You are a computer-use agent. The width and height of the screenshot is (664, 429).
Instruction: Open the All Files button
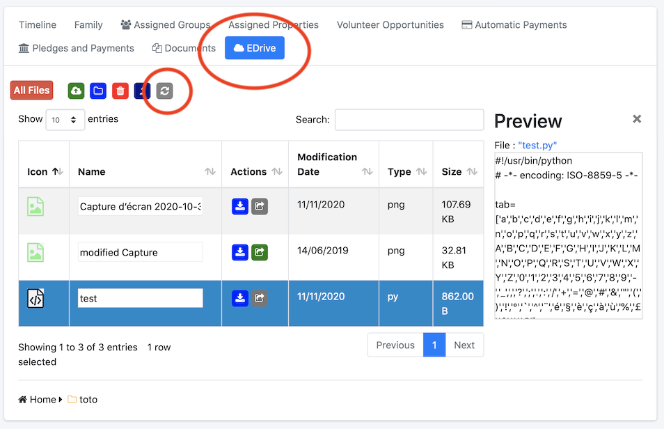[x=32, y=91]
